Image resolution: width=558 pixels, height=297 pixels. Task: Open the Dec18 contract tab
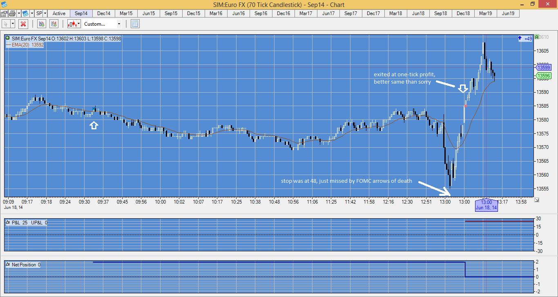(463, 13)
